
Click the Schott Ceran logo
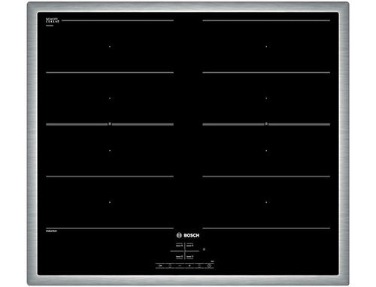(x=52, y=20)
